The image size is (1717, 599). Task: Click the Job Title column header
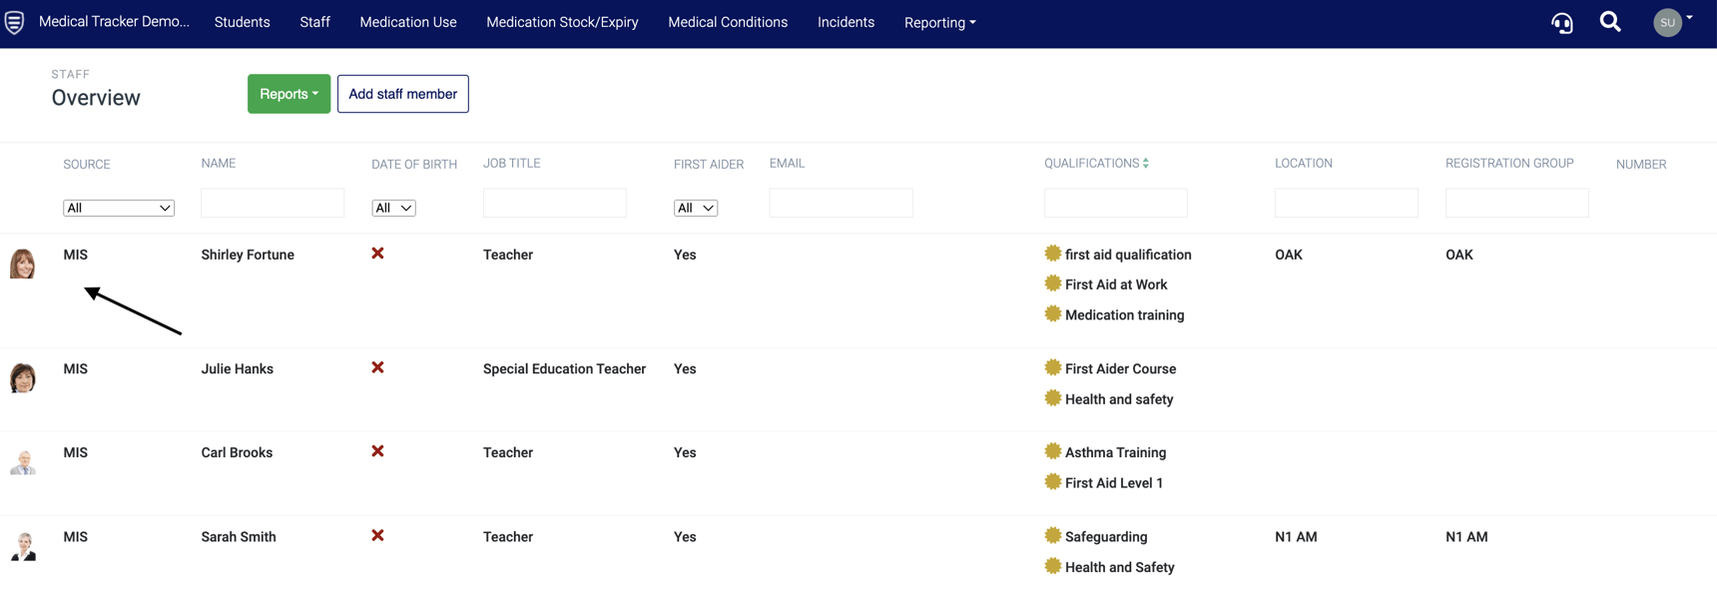tap(512, 163)
